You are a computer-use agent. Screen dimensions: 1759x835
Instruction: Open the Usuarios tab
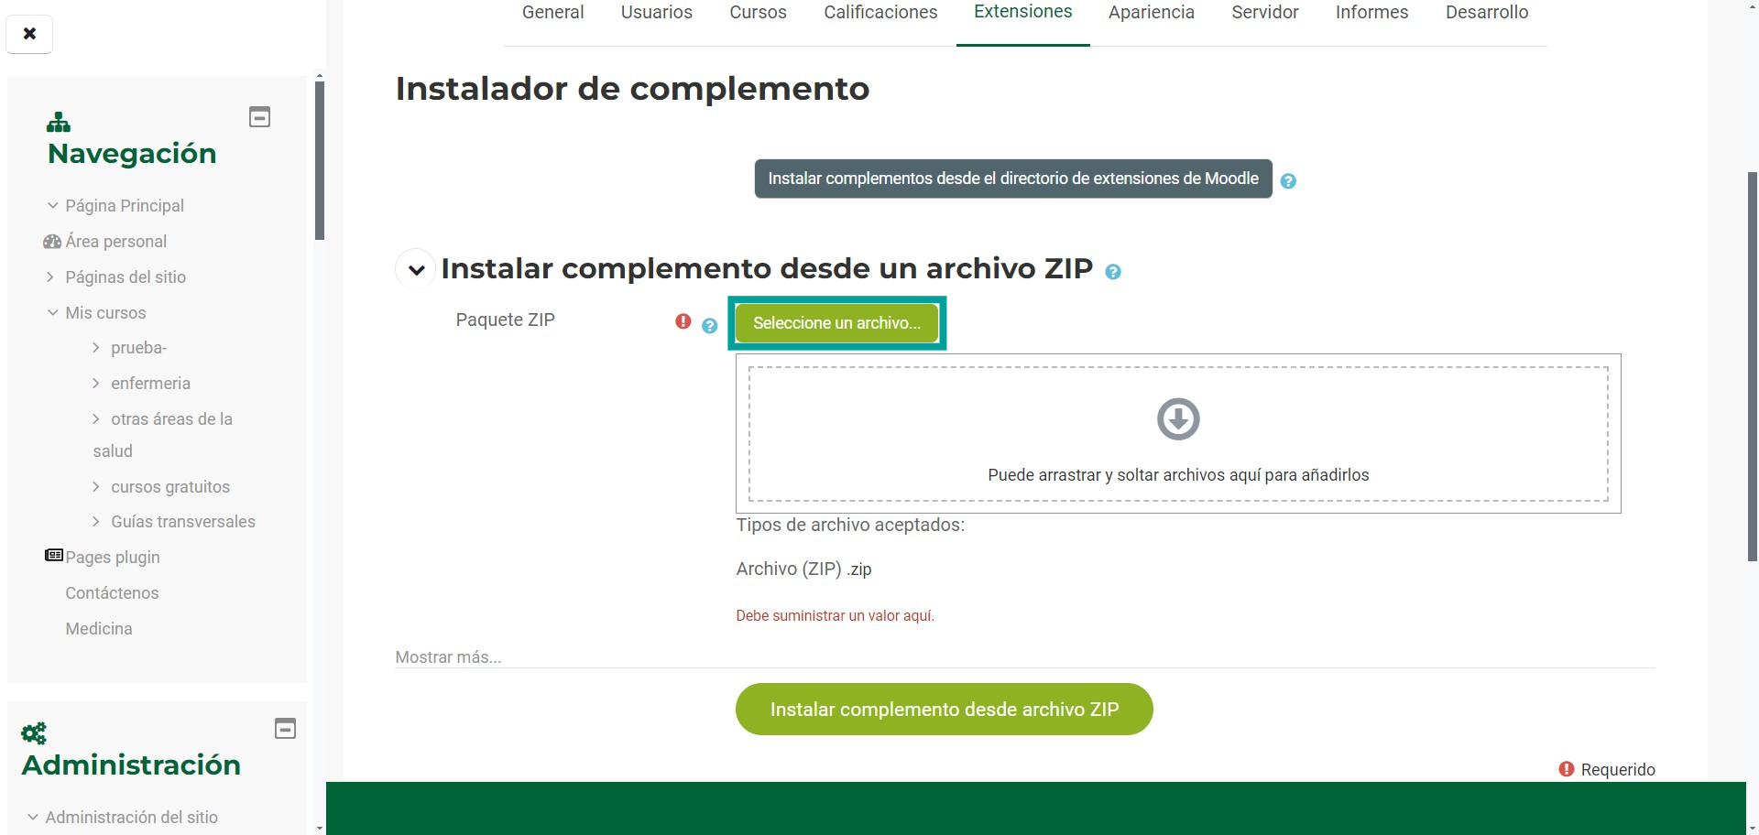click(656, 13)
